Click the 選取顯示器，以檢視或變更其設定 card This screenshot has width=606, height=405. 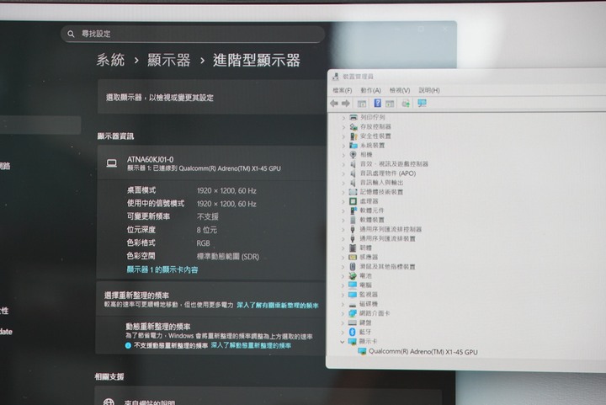(212, 98)
